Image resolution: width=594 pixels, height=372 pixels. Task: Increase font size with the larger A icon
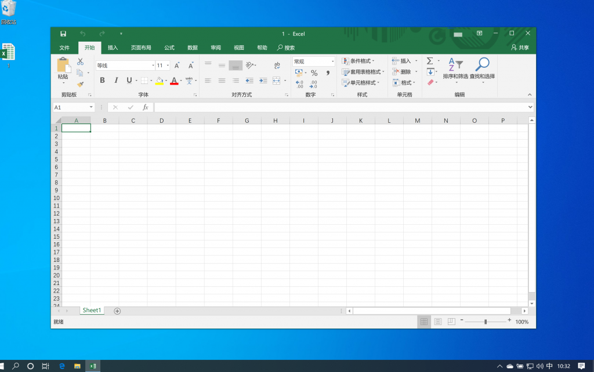pos(177,65)
